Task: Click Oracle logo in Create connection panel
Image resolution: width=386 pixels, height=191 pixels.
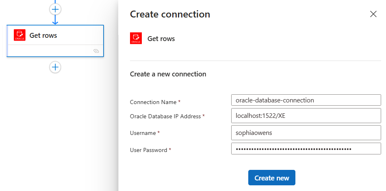Action: (x=136, y=38)
